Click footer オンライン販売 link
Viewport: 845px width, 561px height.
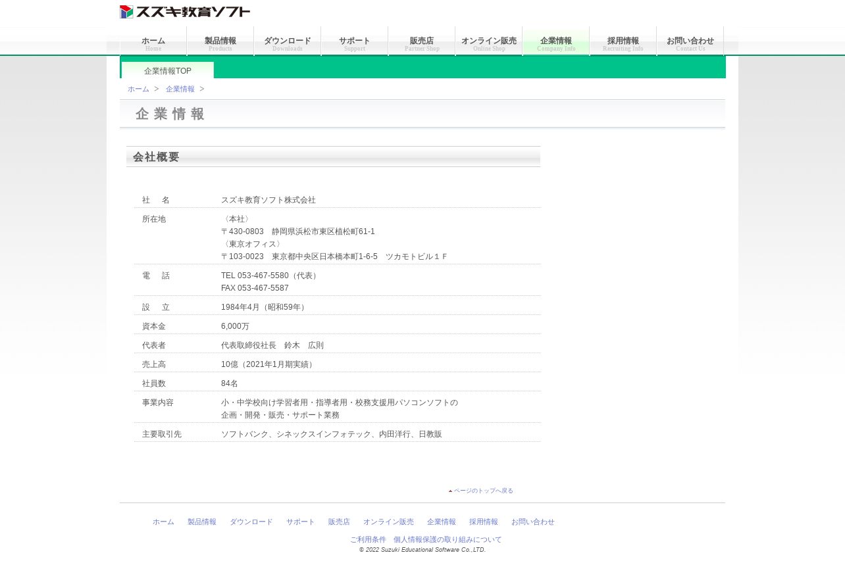click(x=388, y=522)
